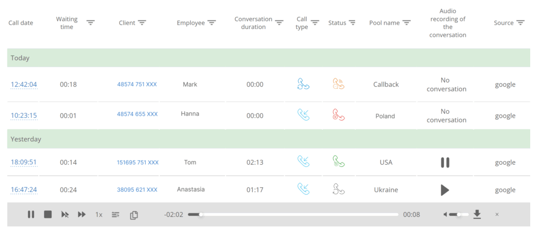
Task: Open call at 10:23:15
Action: [x=24, y=115]
